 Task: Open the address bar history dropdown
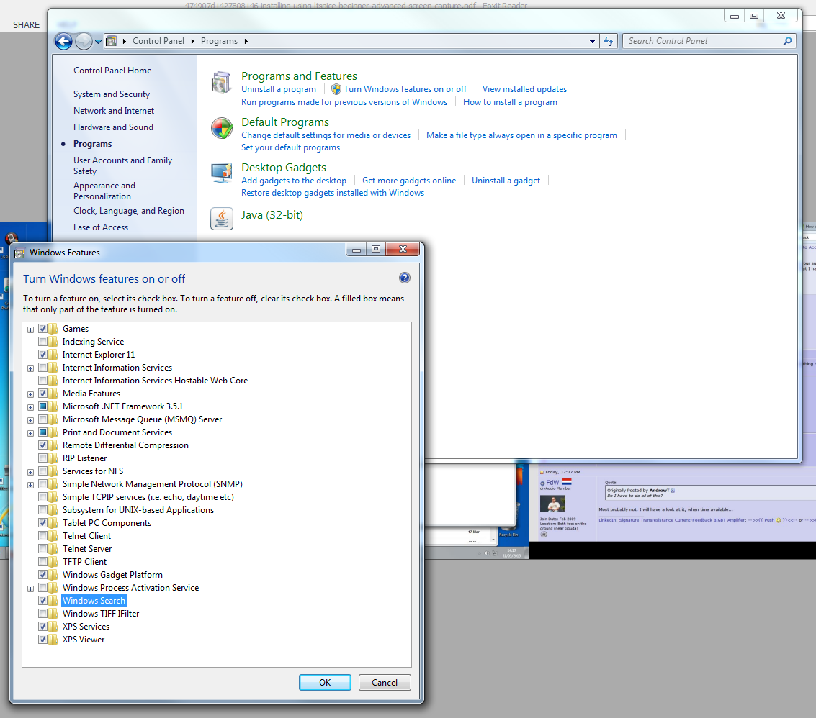click(592, 41)
